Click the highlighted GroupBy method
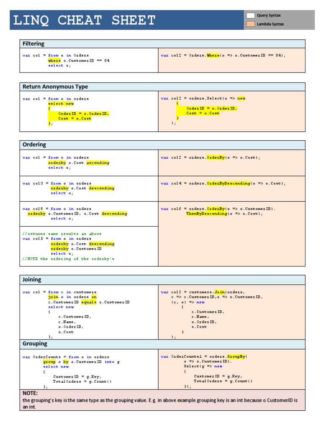 pos(236,357)
